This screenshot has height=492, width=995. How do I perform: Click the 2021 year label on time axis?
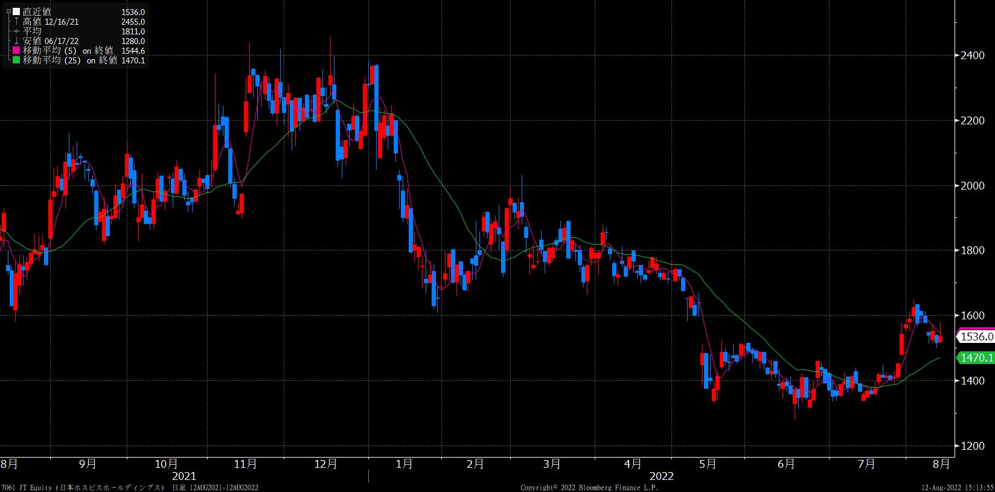point(184,476)
